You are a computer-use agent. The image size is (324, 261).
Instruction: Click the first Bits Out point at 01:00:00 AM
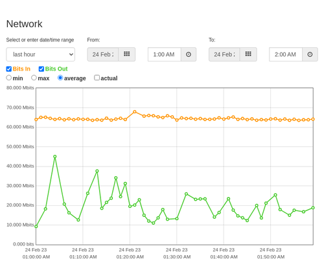click(x=36, y=227)
